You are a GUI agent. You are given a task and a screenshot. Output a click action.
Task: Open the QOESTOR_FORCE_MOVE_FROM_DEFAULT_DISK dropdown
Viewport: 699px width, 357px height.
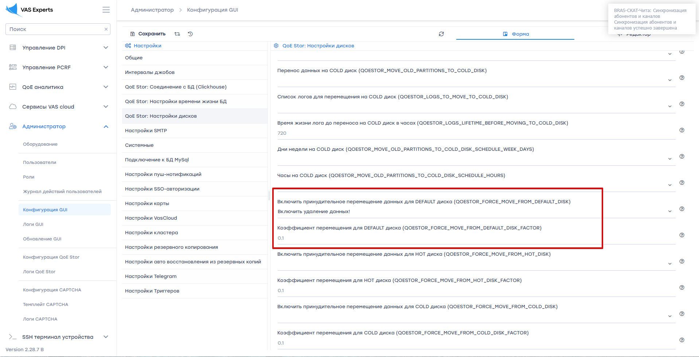[669, 211]
